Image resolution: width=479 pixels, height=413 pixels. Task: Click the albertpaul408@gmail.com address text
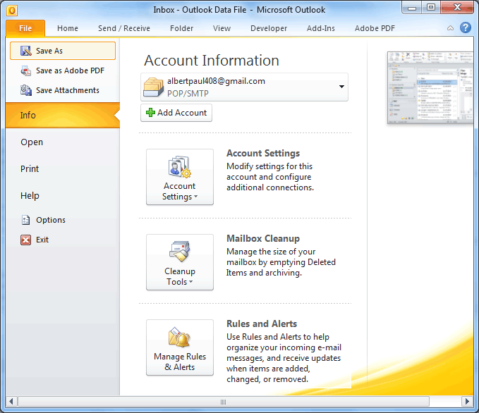pos(216,81)
